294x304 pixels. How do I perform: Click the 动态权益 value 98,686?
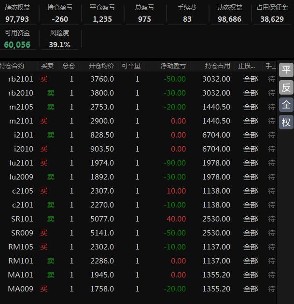point(230,19)
